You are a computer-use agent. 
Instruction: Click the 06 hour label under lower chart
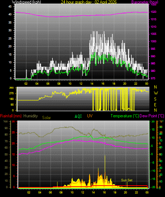(50, 192)
